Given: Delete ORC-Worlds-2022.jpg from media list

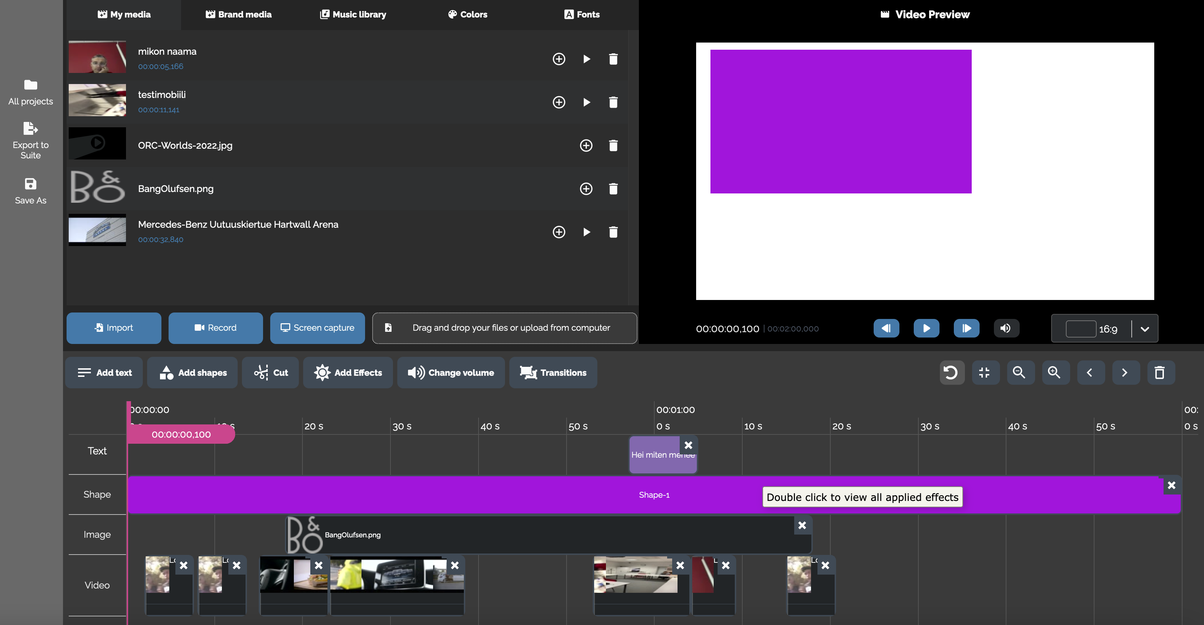Looking at the screenshot, I should pos(613,146).
